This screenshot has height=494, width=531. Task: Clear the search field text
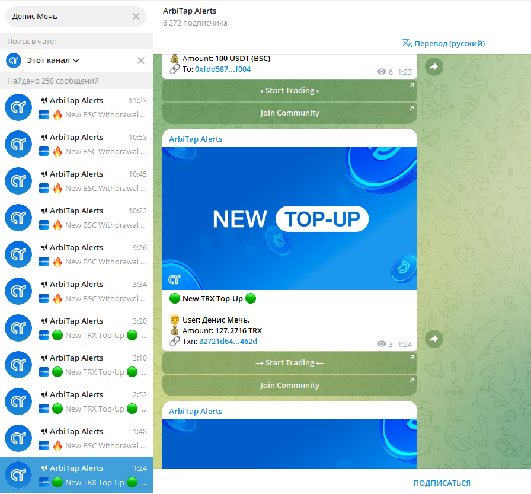click(x=136, y=16)
